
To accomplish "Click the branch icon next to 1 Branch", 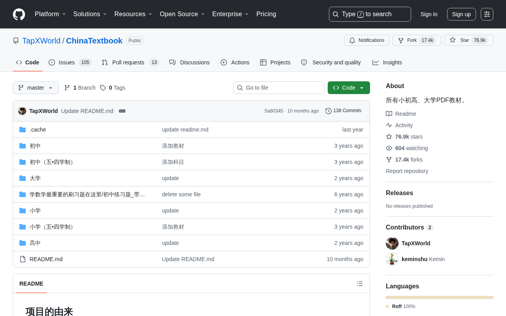I will tap(67, 88).
